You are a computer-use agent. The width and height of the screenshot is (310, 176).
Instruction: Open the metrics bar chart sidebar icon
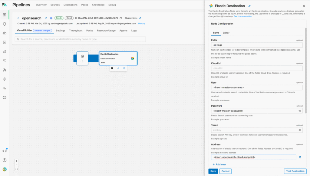tap(5, 51)
